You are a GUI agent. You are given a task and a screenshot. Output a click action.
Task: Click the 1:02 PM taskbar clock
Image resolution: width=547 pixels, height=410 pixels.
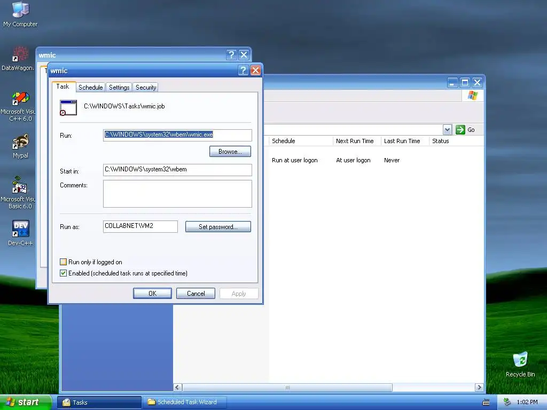pyautogui.click(x=527, y=403)
